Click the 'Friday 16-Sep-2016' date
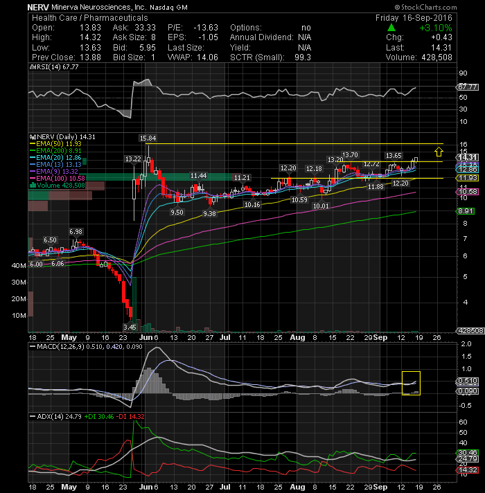 pos(414,17)
